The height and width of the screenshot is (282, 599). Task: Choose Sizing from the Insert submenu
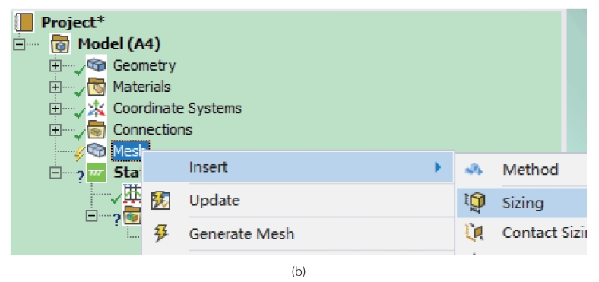[521, 203]
